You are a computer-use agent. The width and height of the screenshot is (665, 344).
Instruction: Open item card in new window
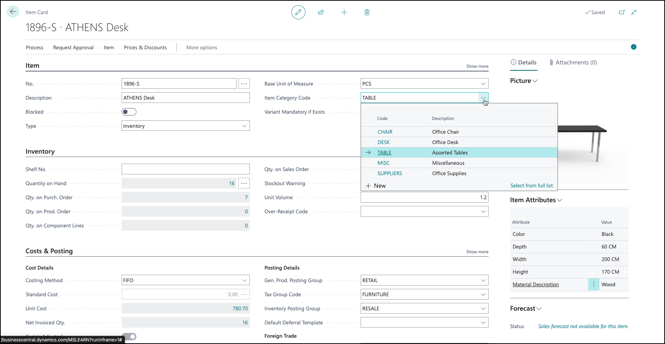tap(622, 12)
